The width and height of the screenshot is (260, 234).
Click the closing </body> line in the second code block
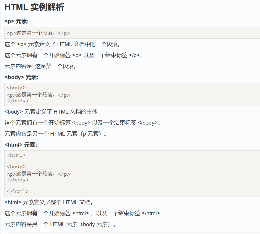18,101
